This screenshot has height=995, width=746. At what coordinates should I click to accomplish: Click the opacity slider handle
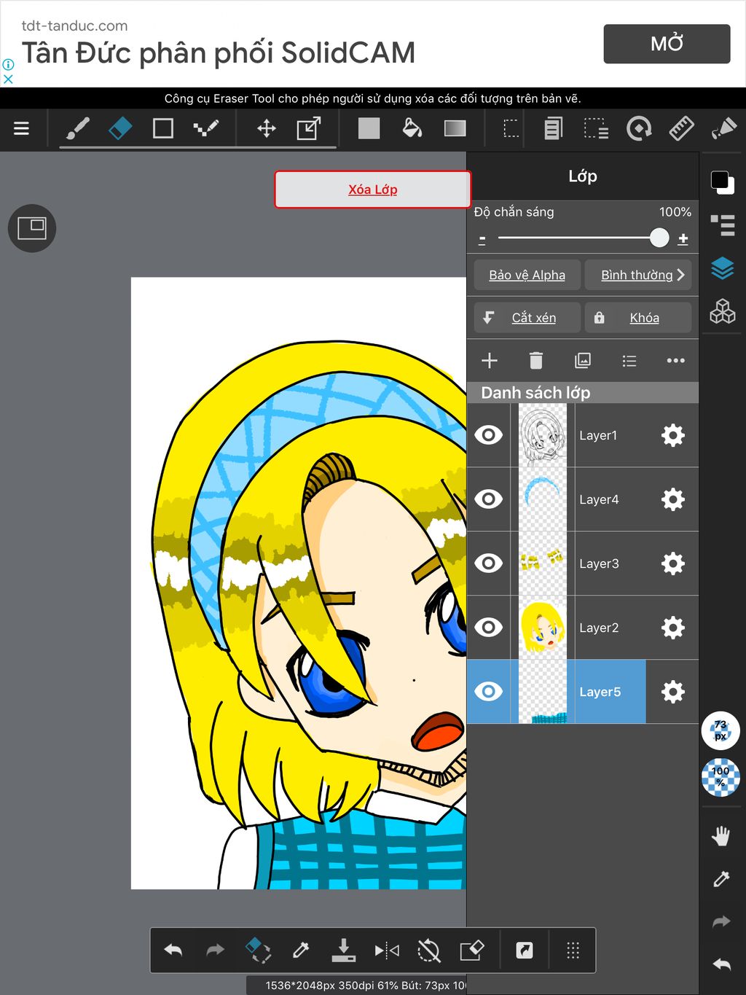tap(659, 238)
